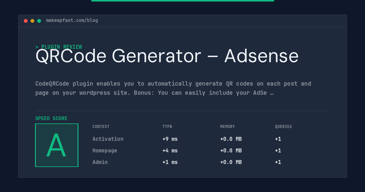Screen dimensions: 365x192
Task: Click the CONTEXT column header
Action: tap(101, 127)
